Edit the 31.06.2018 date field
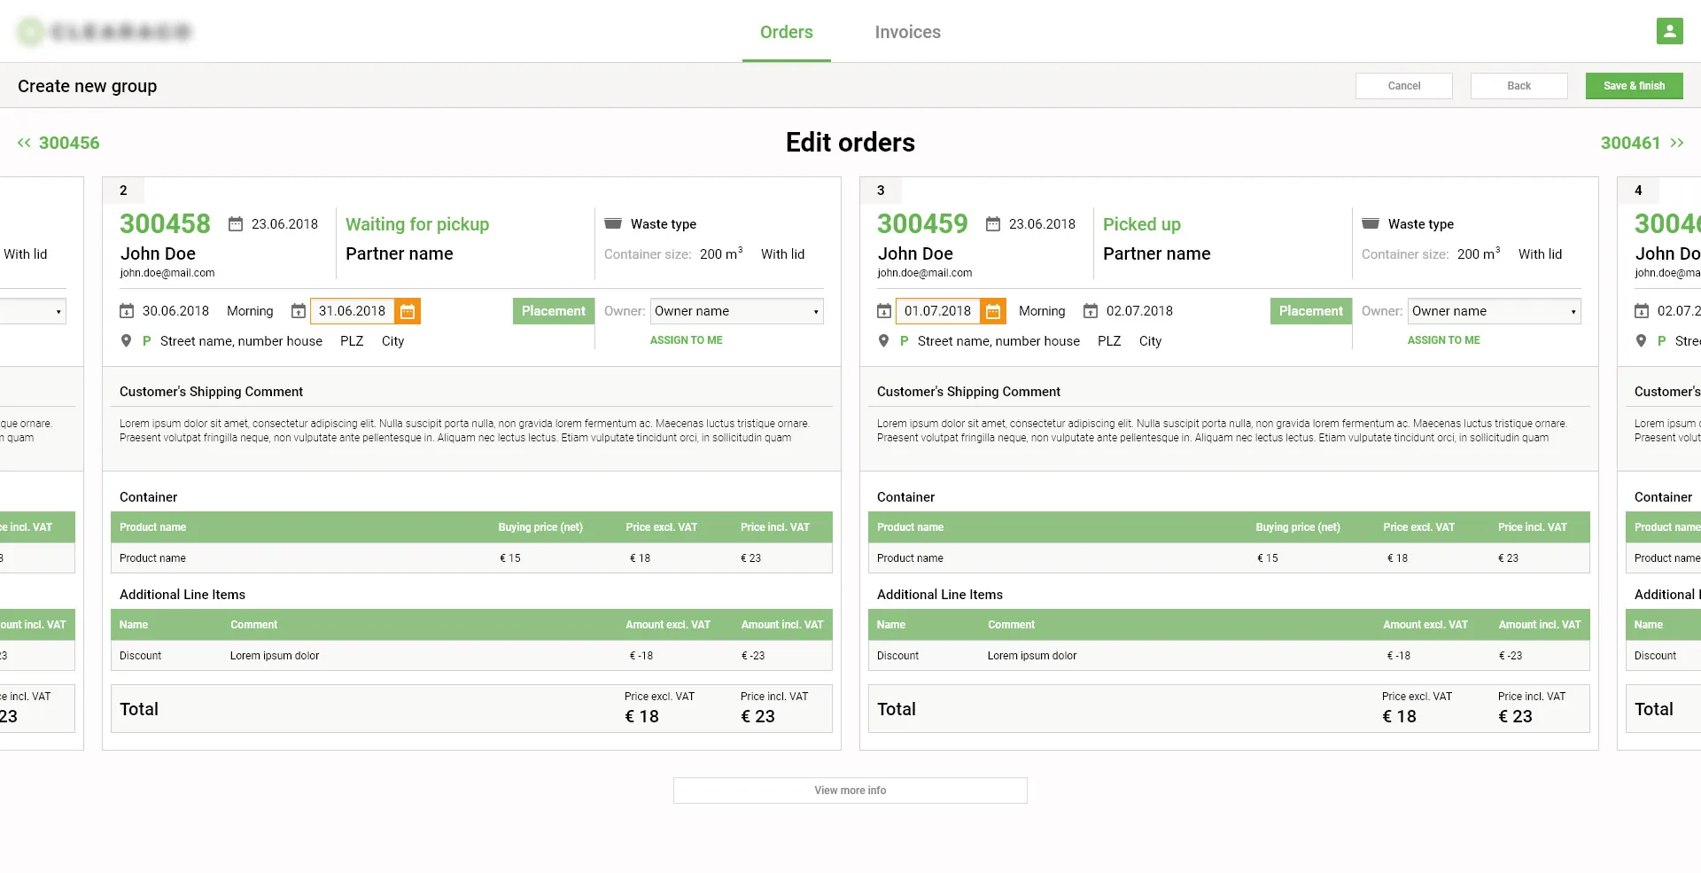Screen dimensions: 1701x873 [x=352, y=311]
